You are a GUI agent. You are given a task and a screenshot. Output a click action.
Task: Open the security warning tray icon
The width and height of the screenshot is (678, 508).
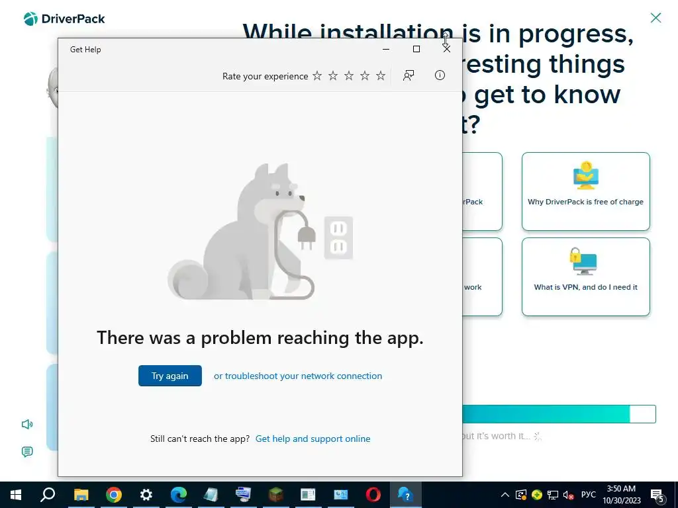pyautogui.click(x=521, y=495)
